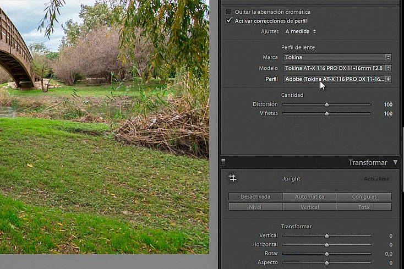Select the Guided Upright crosshair tool
The image size is (404, 269).
232,178
